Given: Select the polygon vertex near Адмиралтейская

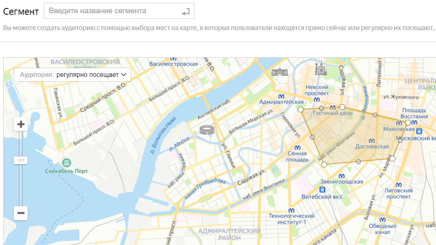Looking at the screenshot, I should (x=300, y=109).
